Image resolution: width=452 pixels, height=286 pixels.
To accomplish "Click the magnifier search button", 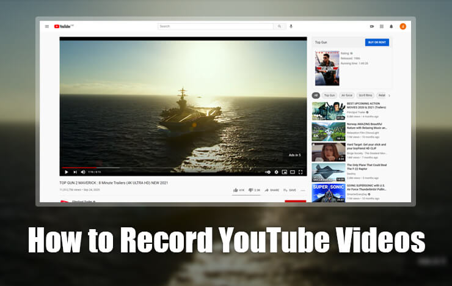I will pyautogui.click(x=279, y=26).
